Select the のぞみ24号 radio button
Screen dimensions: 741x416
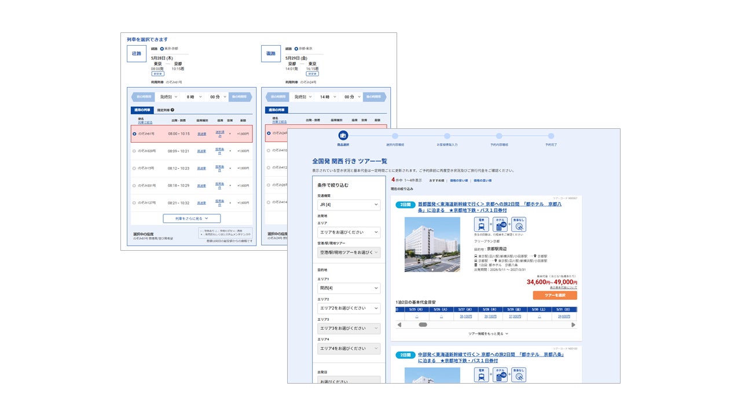pyautogui.click(x=269, y=133)
